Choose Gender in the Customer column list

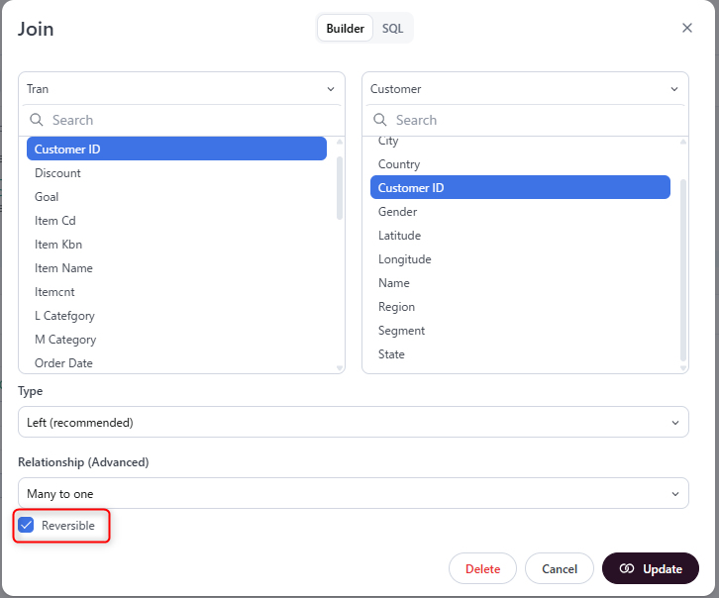397,212
